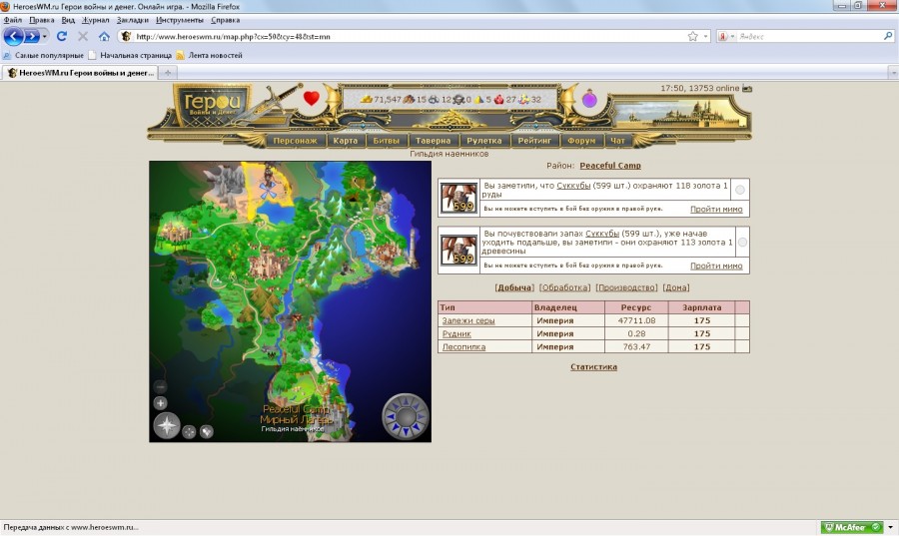This screenshot has width=899, height=536.
Task: Click the small icon next to online count
Action: (x=747, y=88)
